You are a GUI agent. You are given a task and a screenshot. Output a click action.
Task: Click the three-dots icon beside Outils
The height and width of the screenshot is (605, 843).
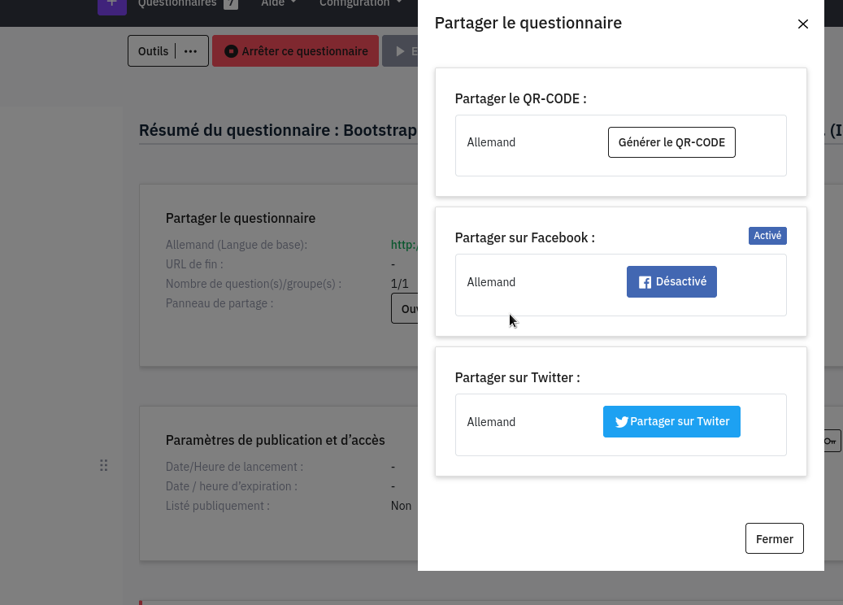(191, 51)
